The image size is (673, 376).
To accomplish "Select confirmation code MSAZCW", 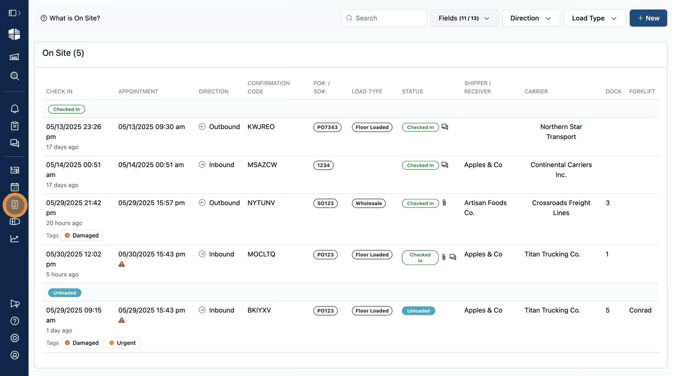I will pyautogui.click(x=262, y=165).
